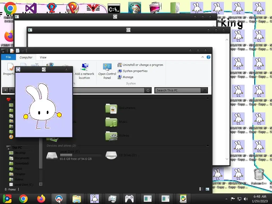Click the bunny app taskbar button

tap(95, 199)
